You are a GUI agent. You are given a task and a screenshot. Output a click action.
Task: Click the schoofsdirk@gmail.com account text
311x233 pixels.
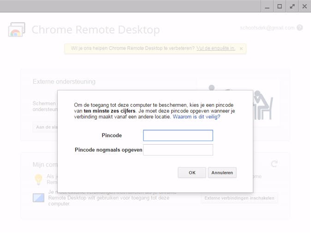(267, 28)
